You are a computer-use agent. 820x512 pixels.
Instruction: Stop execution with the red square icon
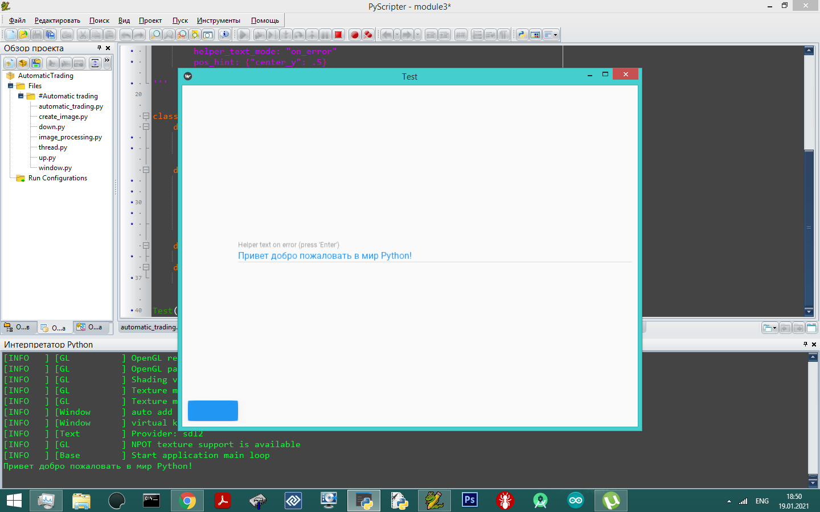[338, 35]
